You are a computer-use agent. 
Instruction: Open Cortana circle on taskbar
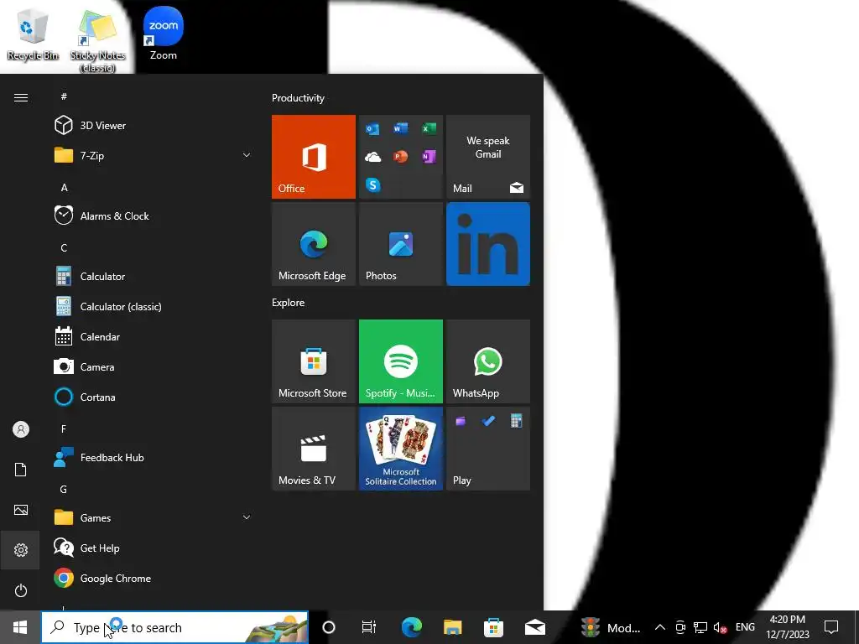pos(328,627)
